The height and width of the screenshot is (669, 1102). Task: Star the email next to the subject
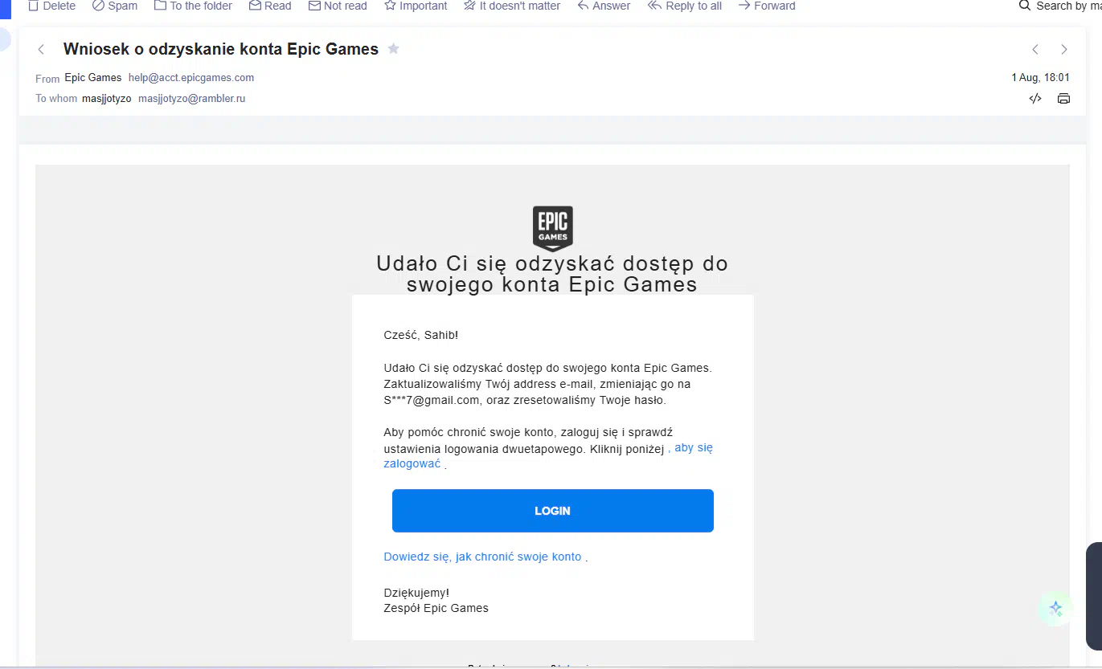point(393,49)
